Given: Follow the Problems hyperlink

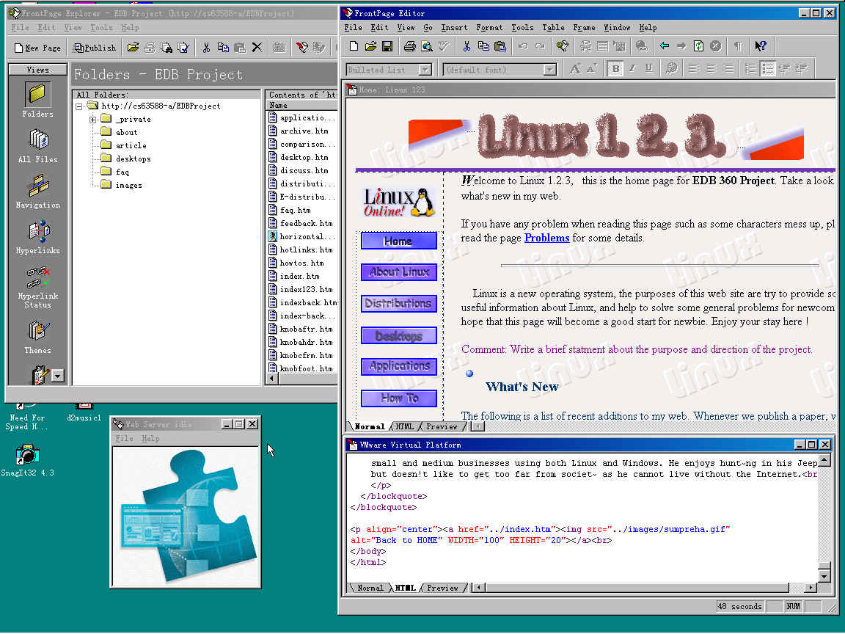Looking at the screenshot, I should (546, 238).
